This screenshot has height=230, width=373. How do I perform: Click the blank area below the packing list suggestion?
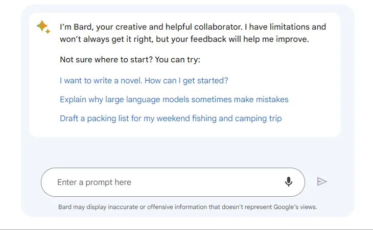(x=184, y=130)
